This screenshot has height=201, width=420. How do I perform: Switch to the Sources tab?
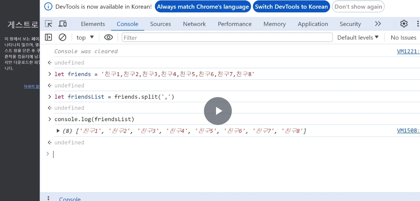[160, 24]
